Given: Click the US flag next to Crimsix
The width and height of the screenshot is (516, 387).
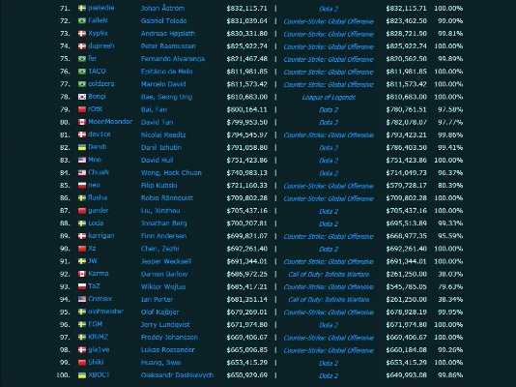Looking at the screenshot, I should coord(82,299).
